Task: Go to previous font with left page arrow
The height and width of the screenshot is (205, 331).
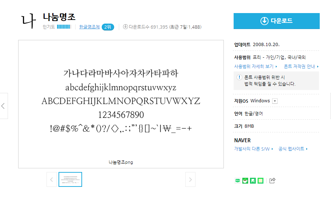Action: (3, 106)
